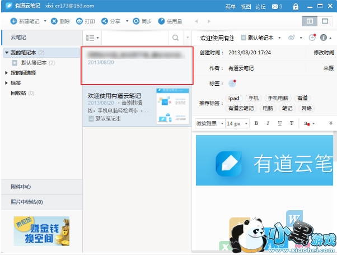Open the Attachment Center (附件中心)
The image size is (337, 255).
(x=42, y=187)
